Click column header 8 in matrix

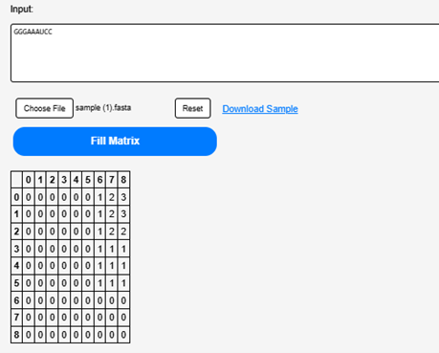[123, 180]
